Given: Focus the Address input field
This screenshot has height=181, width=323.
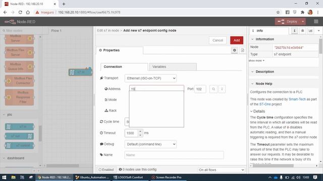Looking at the screenshot, I should [156, 89].
